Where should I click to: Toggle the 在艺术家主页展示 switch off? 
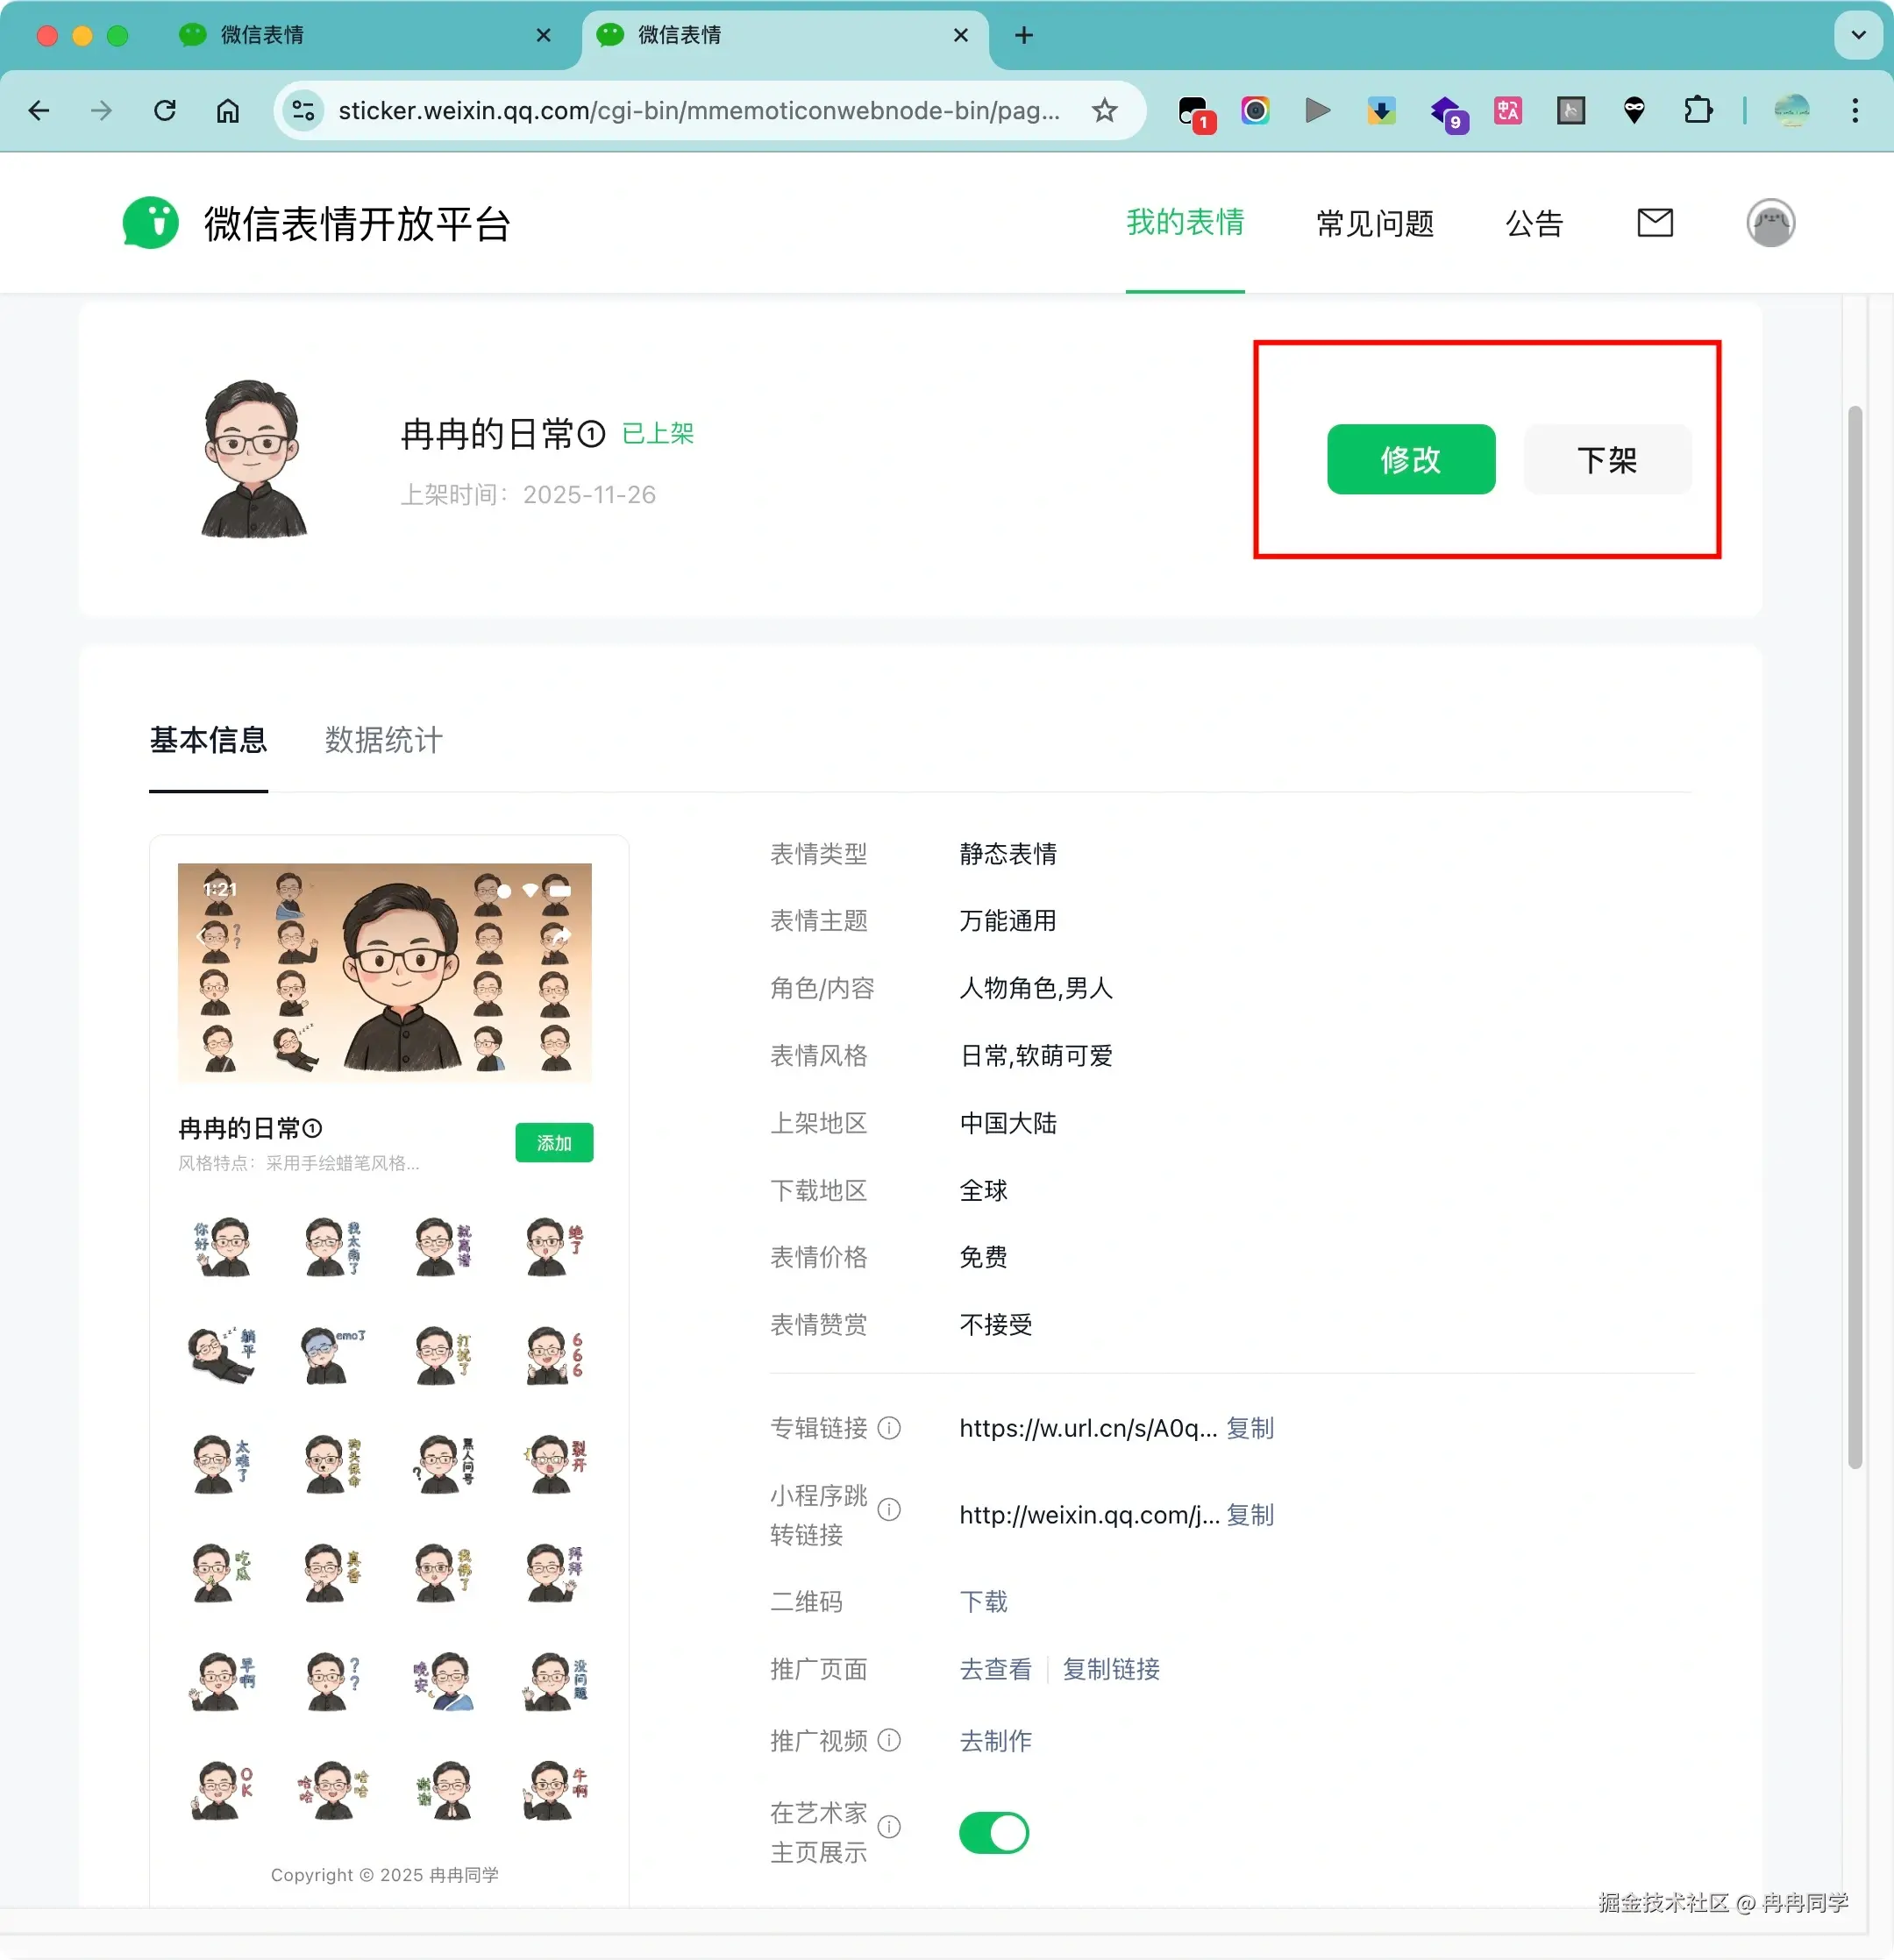pyautogui.click(x=993, y=1833)
